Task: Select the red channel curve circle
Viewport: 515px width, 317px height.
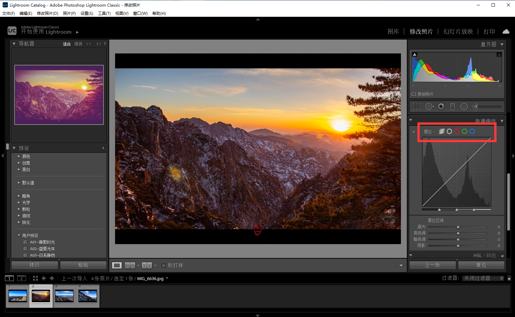Action: click(x=457, y=131)
